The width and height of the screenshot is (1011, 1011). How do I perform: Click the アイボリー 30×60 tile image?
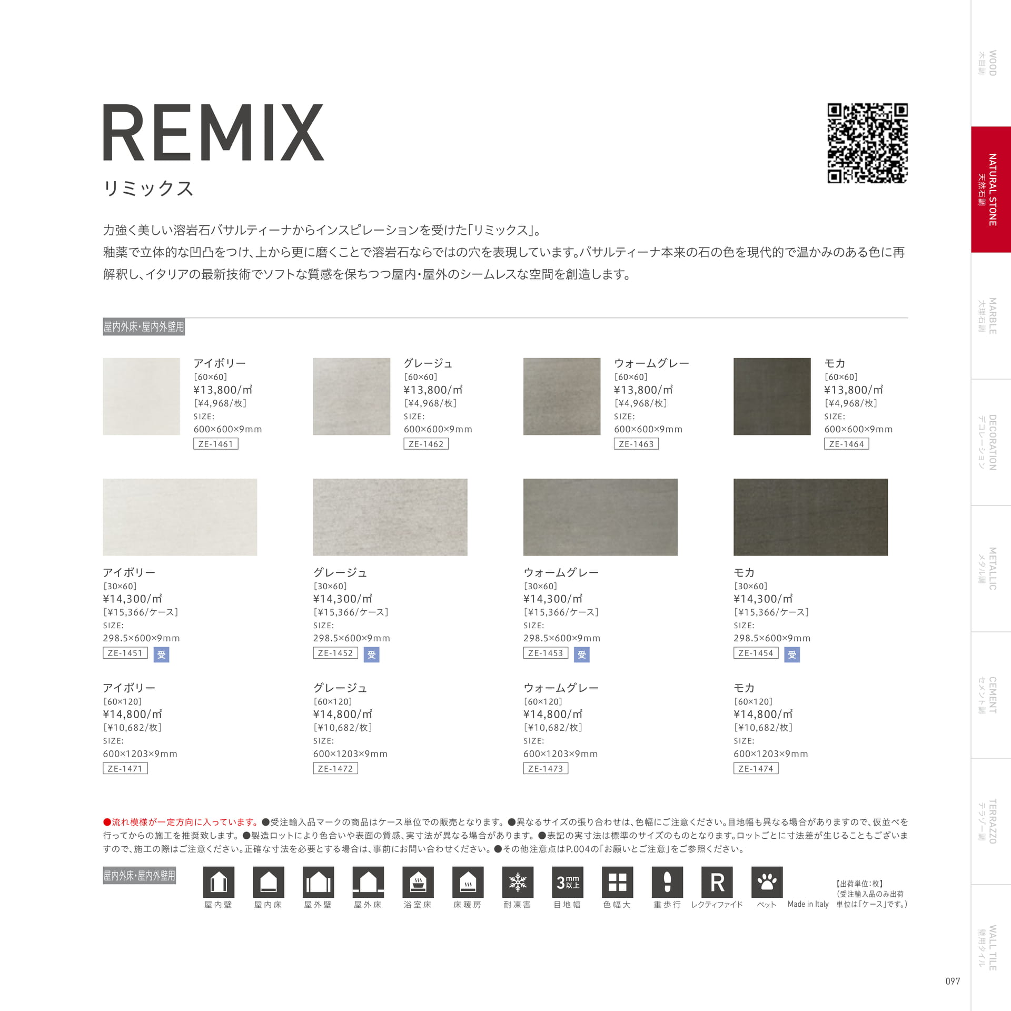tap(180, 517)
